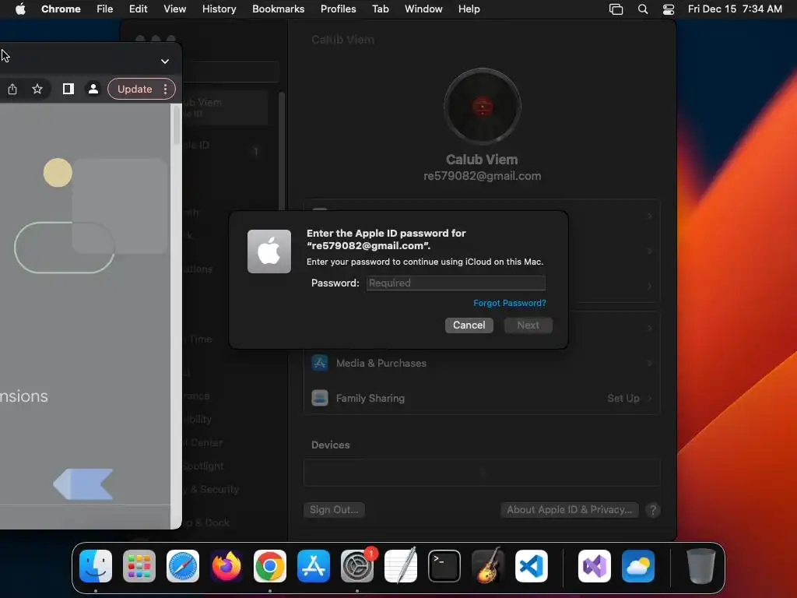Bookmark this page with the star icon
The height and width of the screenshot is (598, 797).
pos(37,89)
